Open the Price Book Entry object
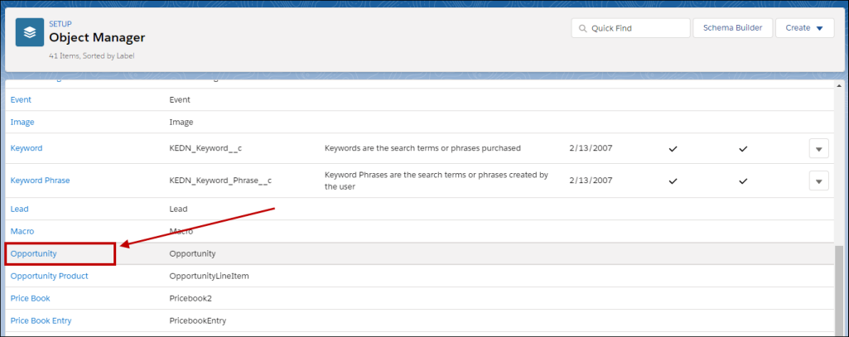849x337 pixels. (x=41, y=320)
